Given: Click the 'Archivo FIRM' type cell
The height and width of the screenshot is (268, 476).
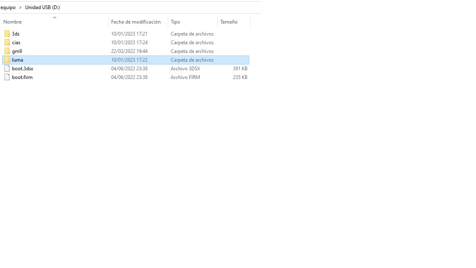Looking at the screenshot, I should point(185,77).
